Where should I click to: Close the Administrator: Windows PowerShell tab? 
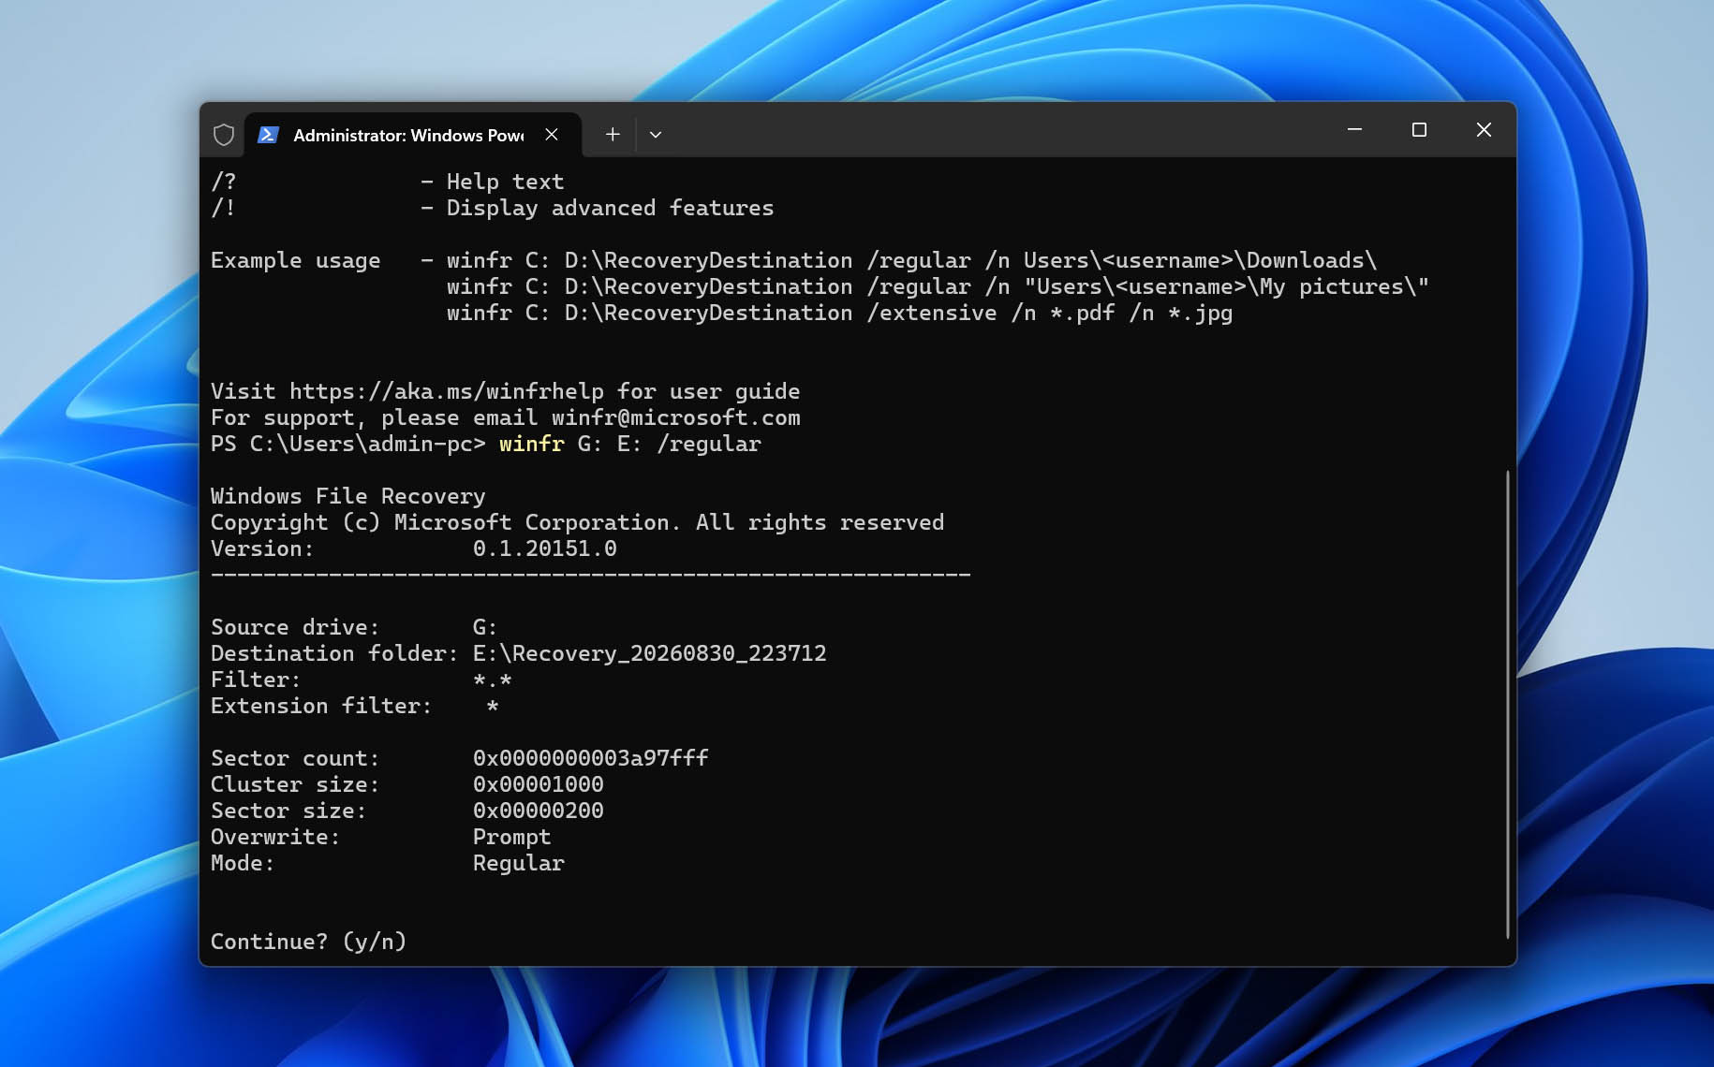coord(552,135)
